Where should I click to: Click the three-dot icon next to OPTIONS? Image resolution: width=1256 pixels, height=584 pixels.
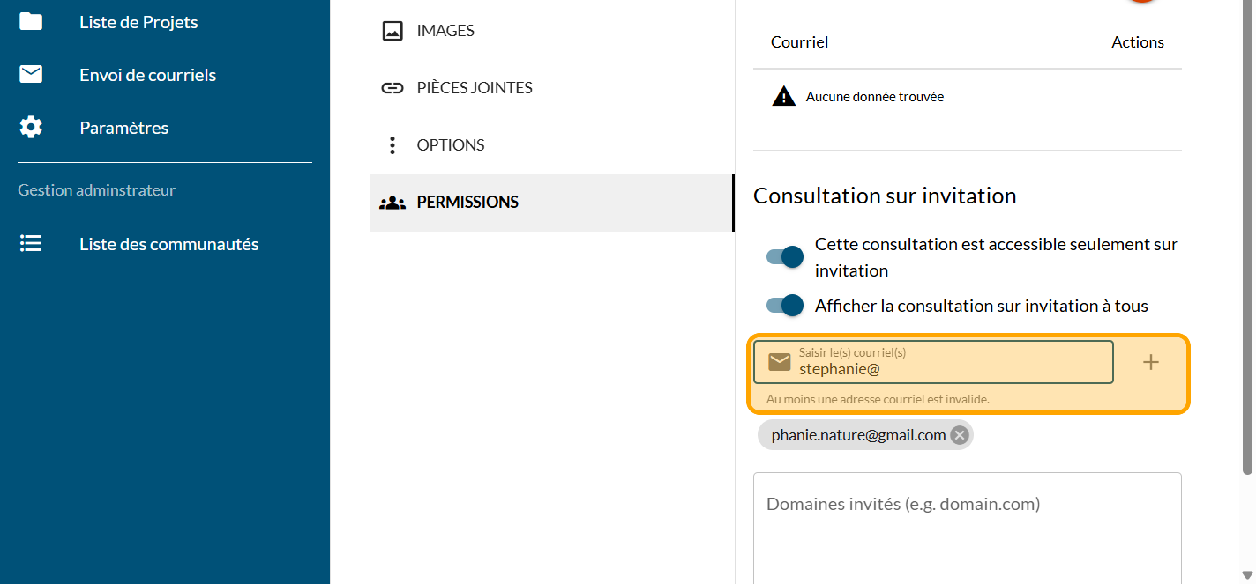point(392,145)
